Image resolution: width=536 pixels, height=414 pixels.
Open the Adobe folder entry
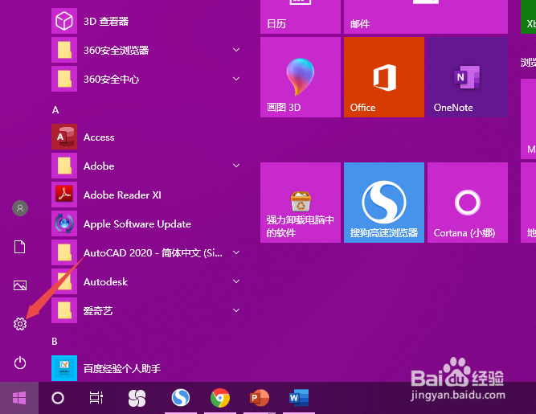coord(146,166)
